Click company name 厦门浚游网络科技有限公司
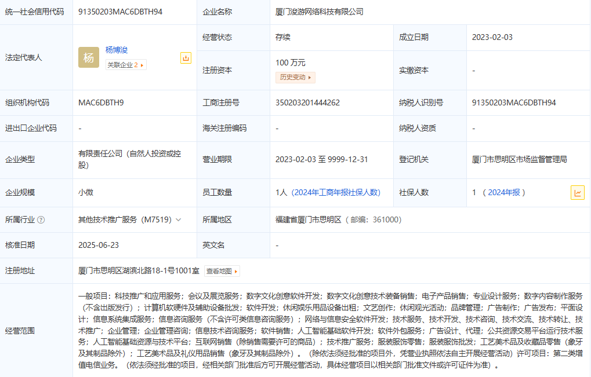 coord(320,12)
